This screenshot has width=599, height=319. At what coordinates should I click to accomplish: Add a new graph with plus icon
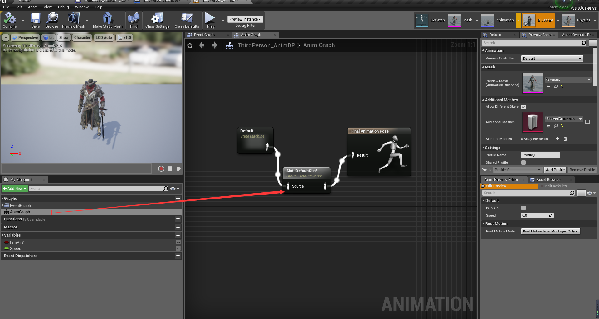[178, 198]
